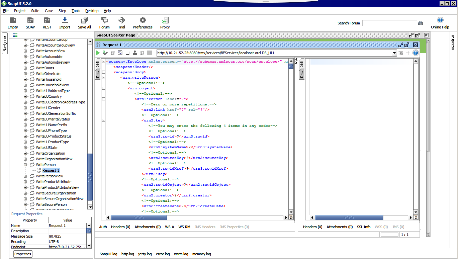Open the endpoint URL dropdown
Image resolution: width=458 pixels, height=259 pixels.
(x=394, y=53)
